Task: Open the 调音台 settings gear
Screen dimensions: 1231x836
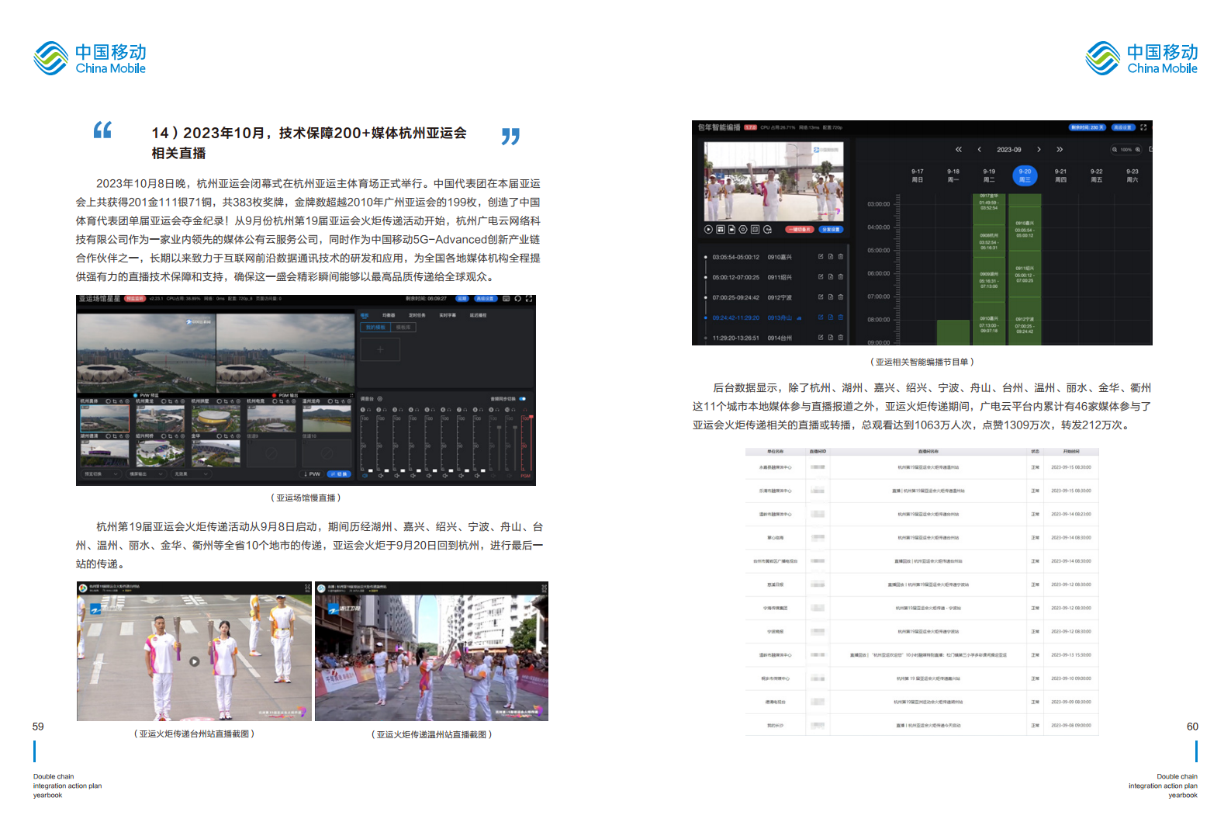Action: tap(380, 399)
